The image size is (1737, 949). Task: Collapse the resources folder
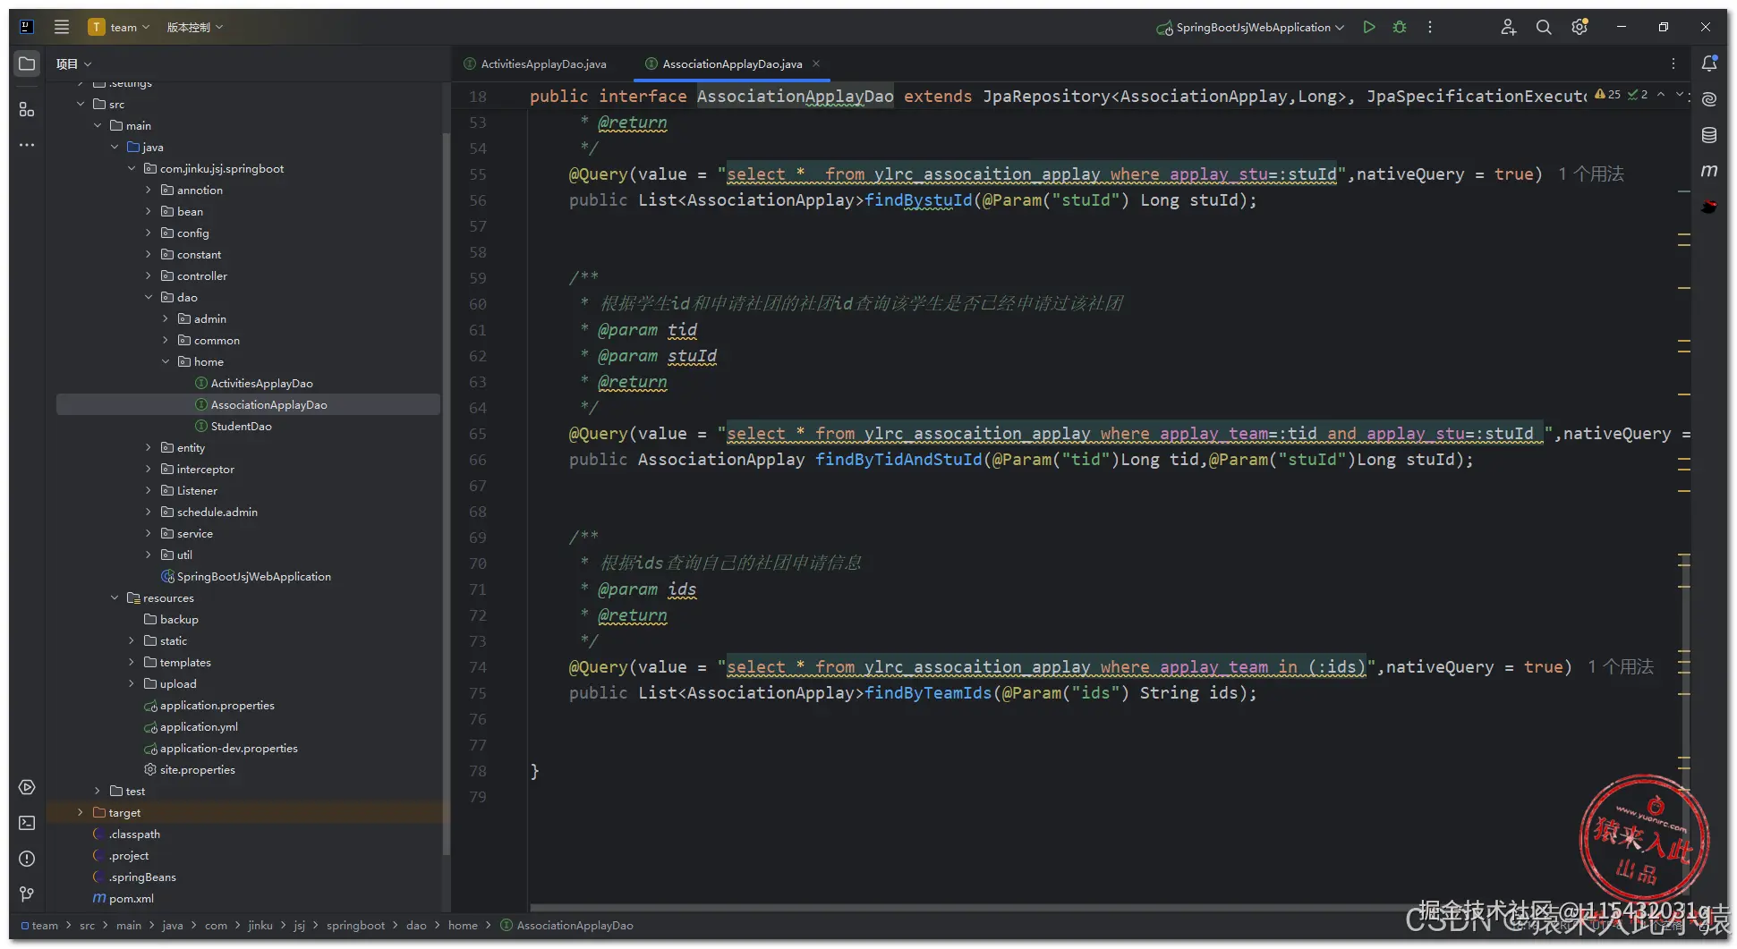pyautogui.click(x=115, y=598)
